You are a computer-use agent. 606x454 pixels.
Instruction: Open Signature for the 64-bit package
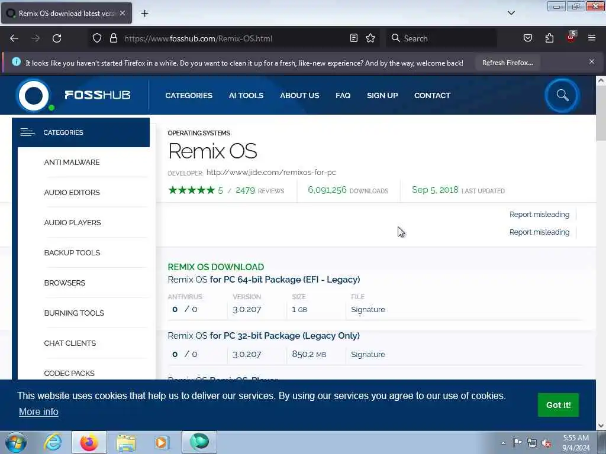click(x=368, y=309)
